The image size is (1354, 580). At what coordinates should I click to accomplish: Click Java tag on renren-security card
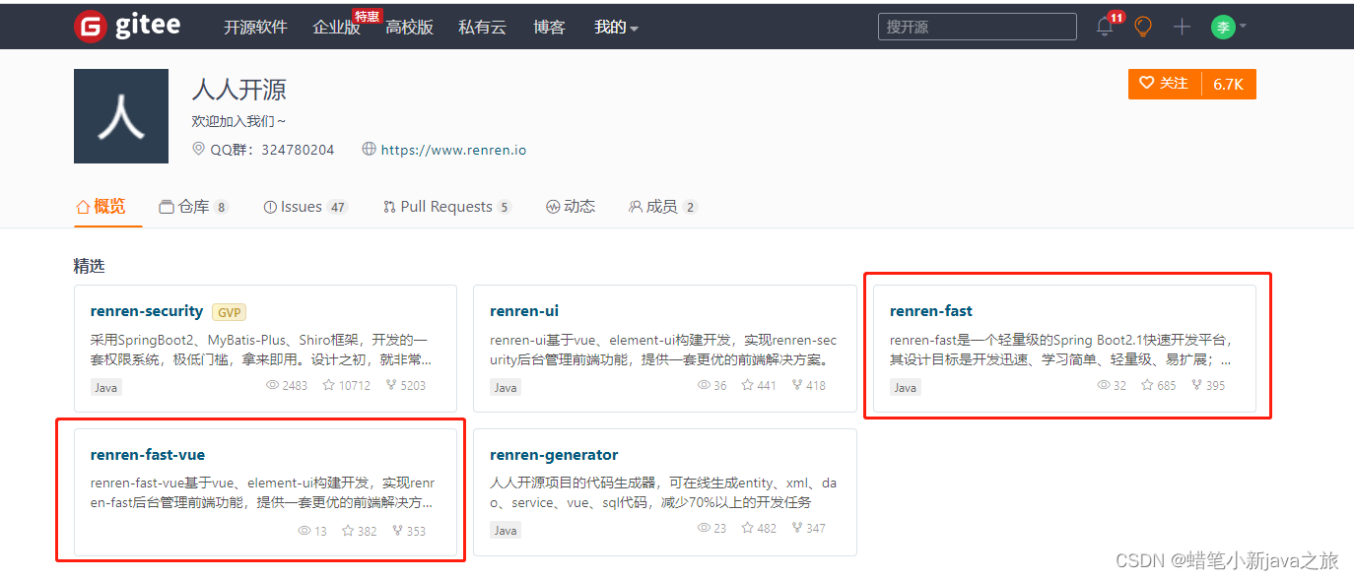pyautogui.click(x=105, y=387)
